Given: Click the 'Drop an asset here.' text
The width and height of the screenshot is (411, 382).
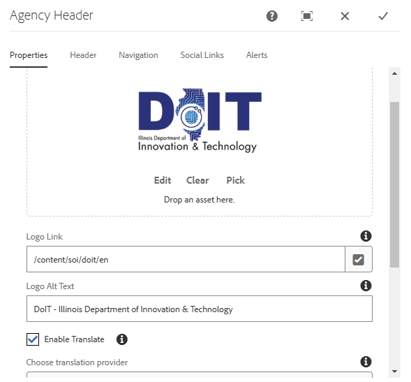Looking at the screenshot, I should point(199,200).
